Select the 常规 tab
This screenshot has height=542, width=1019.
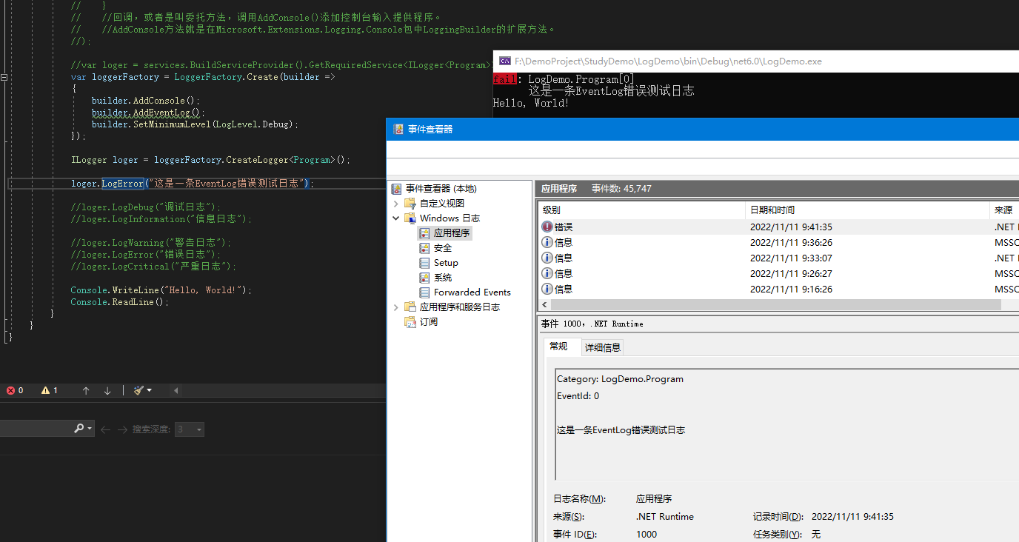point(558,347)
